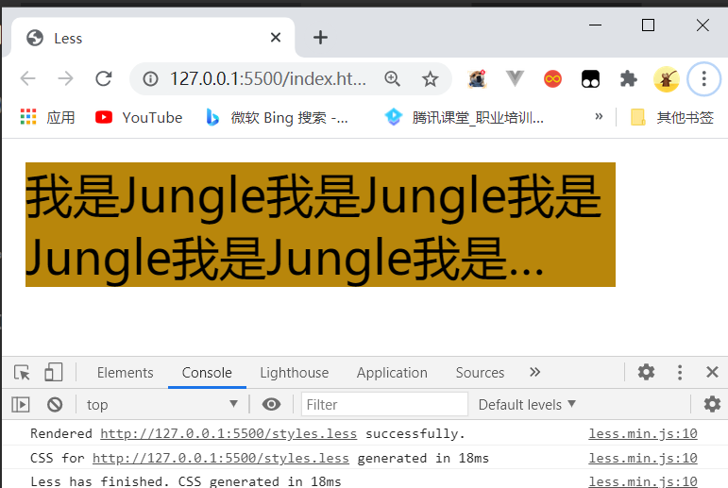Open the 其他书签 folder

tap(672, 117)
